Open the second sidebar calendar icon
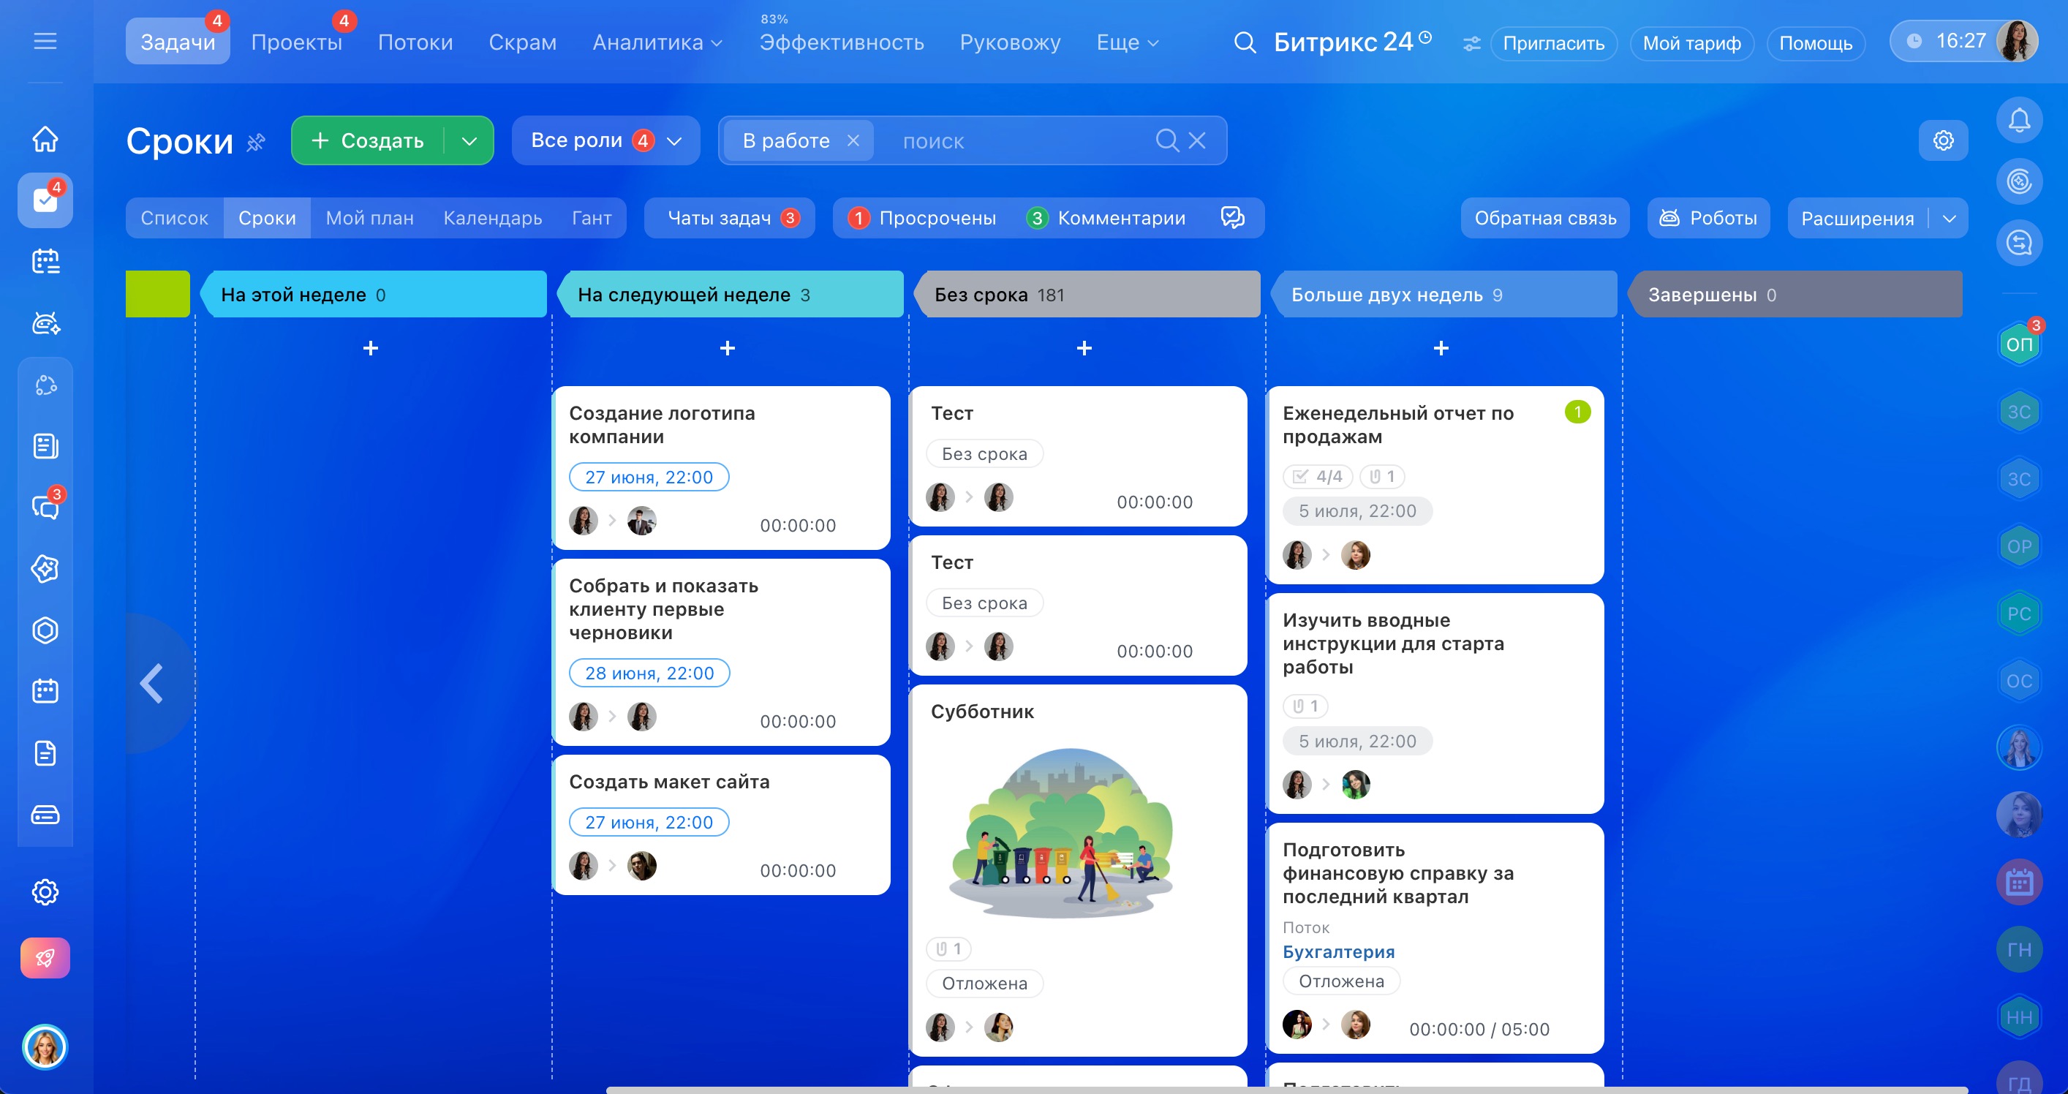The height and width of the screenshot is (1094, 2068). click(x=45, y=691)
